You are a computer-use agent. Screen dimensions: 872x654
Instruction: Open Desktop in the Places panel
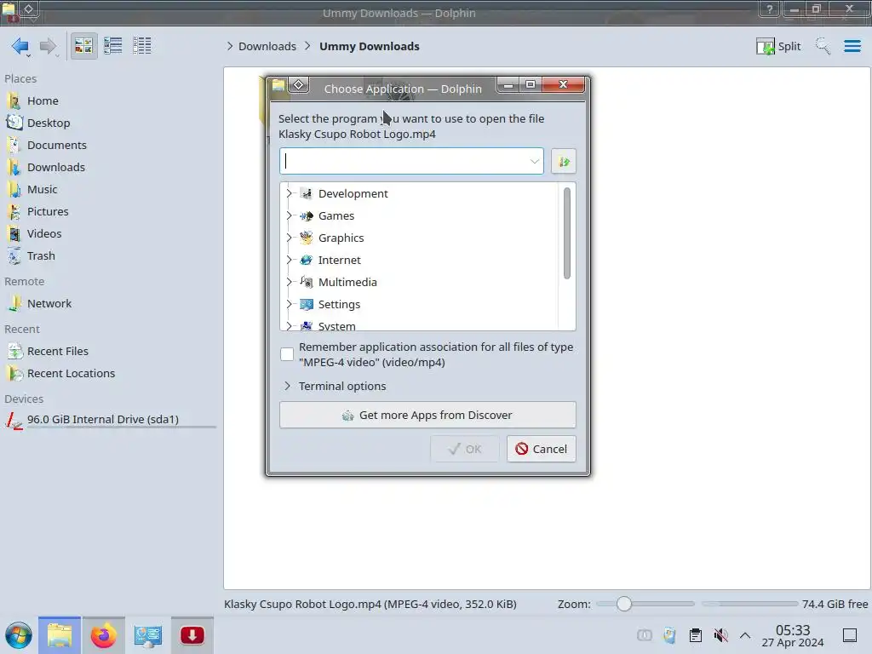[49, 123]
